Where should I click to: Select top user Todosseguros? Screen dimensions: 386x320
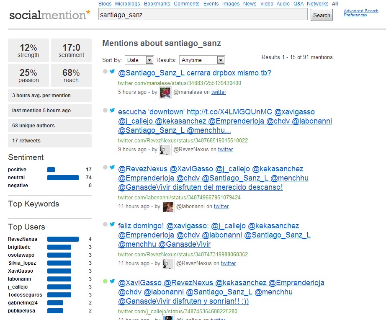click(25, 294)
